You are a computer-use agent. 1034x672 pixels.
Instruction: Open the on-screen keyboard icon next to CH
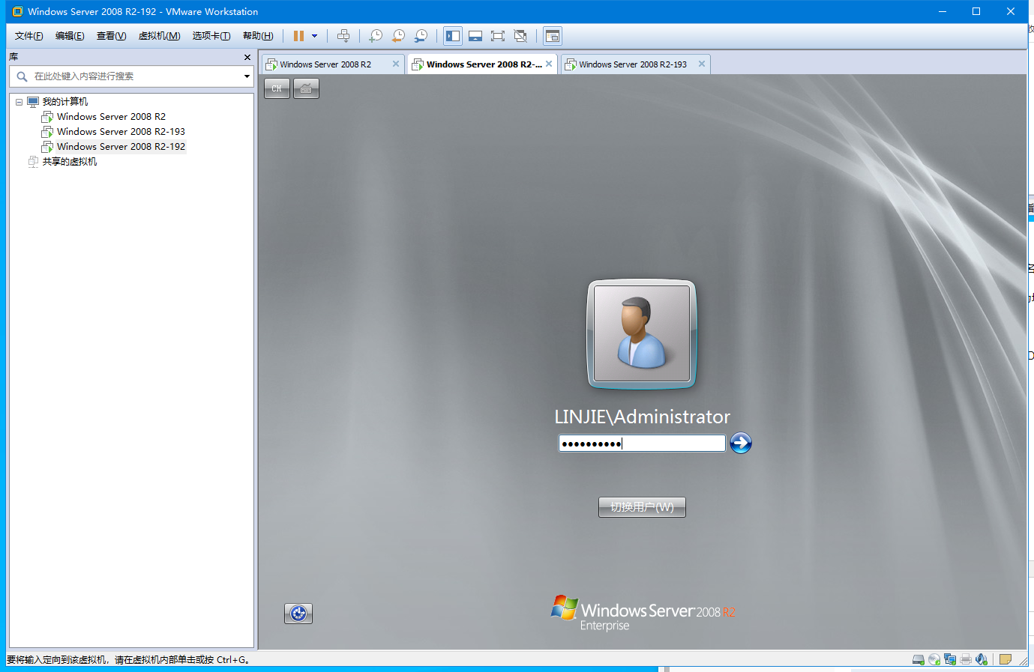(x=306, y=88)
